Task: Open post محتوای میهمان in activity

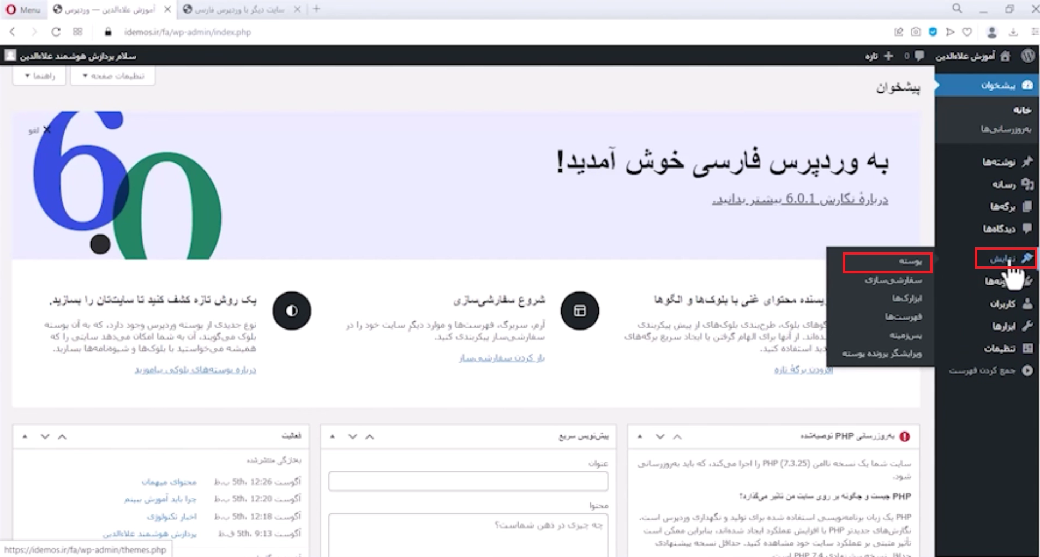Action: [x=169, y=482]
